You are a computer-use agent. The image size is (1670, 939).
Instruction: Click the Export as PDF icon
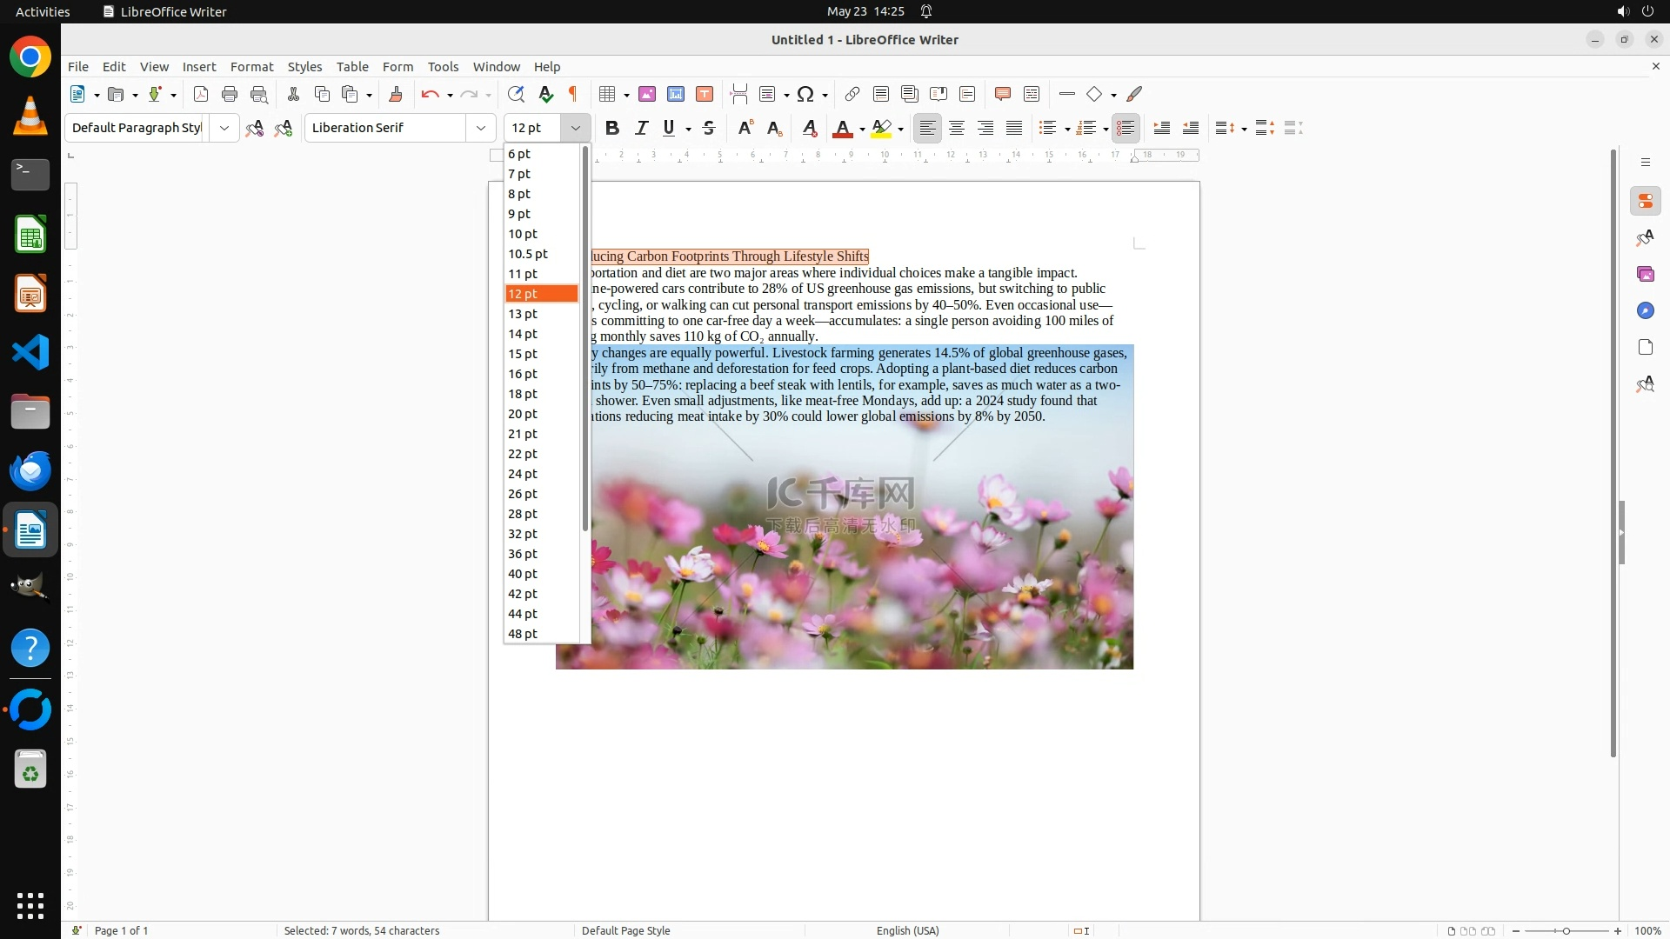[x=201, y=94]
